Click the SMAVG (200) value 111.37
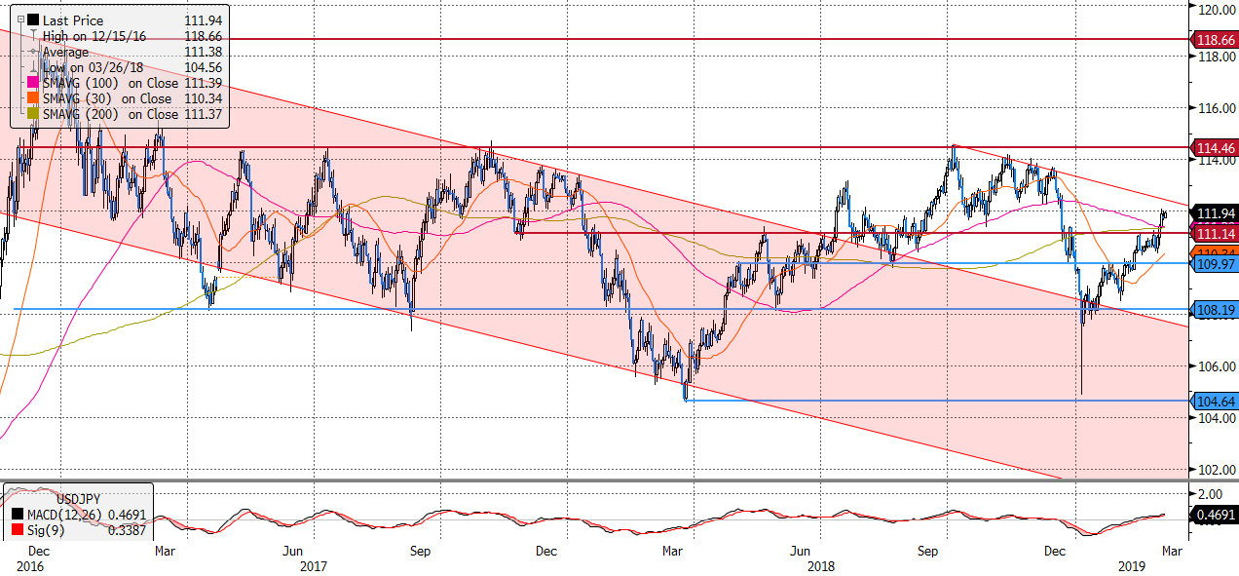 click(203, 114)
